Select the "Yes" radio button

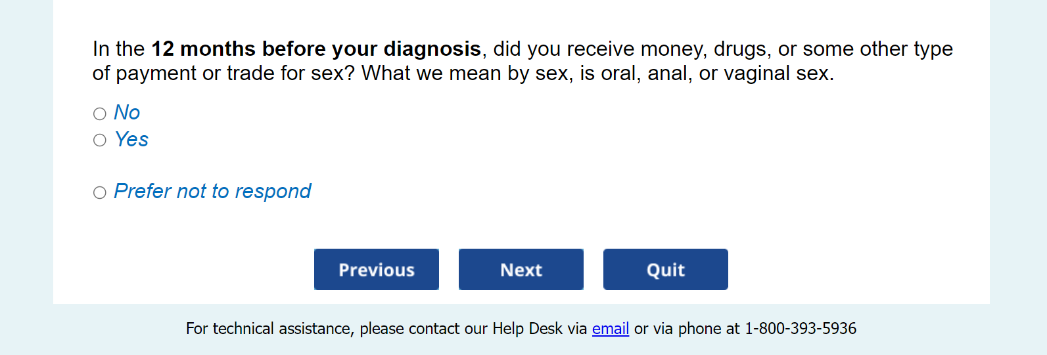[100, 140]
